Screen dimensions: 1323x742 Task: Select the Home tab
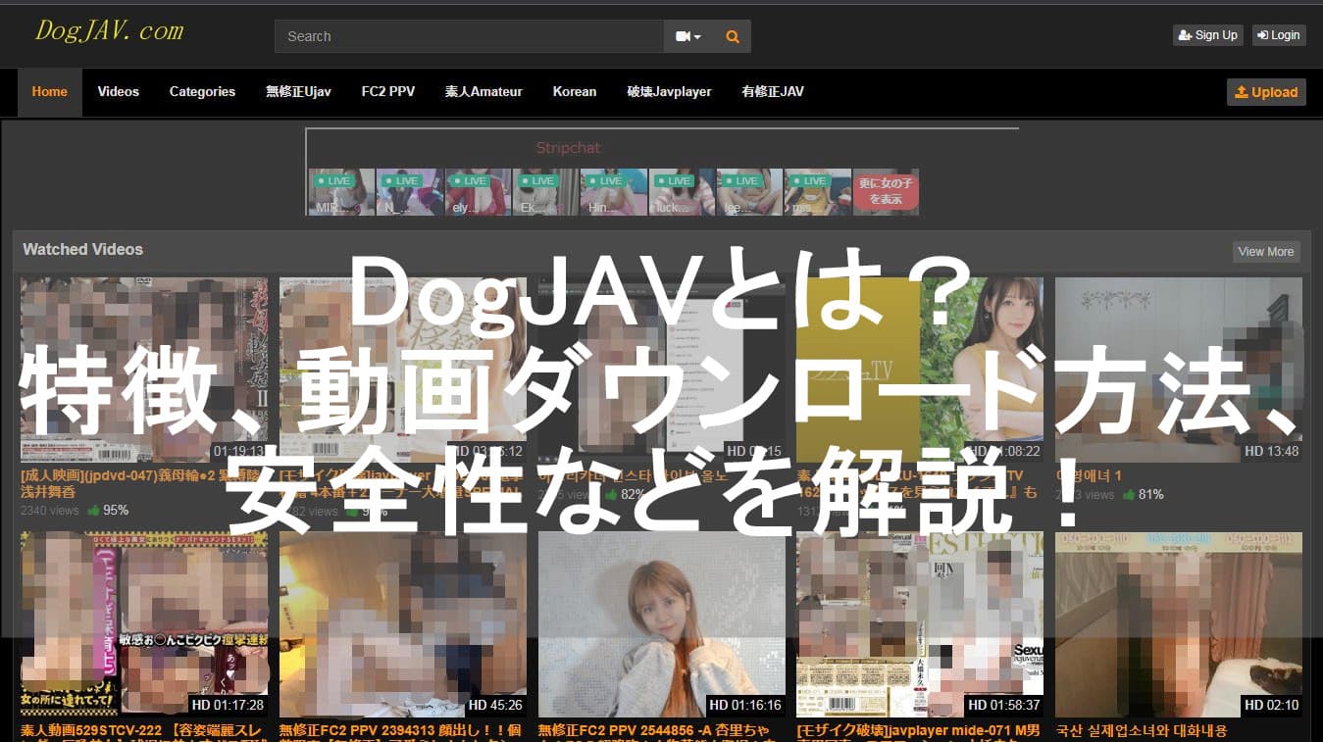[50, 92]
